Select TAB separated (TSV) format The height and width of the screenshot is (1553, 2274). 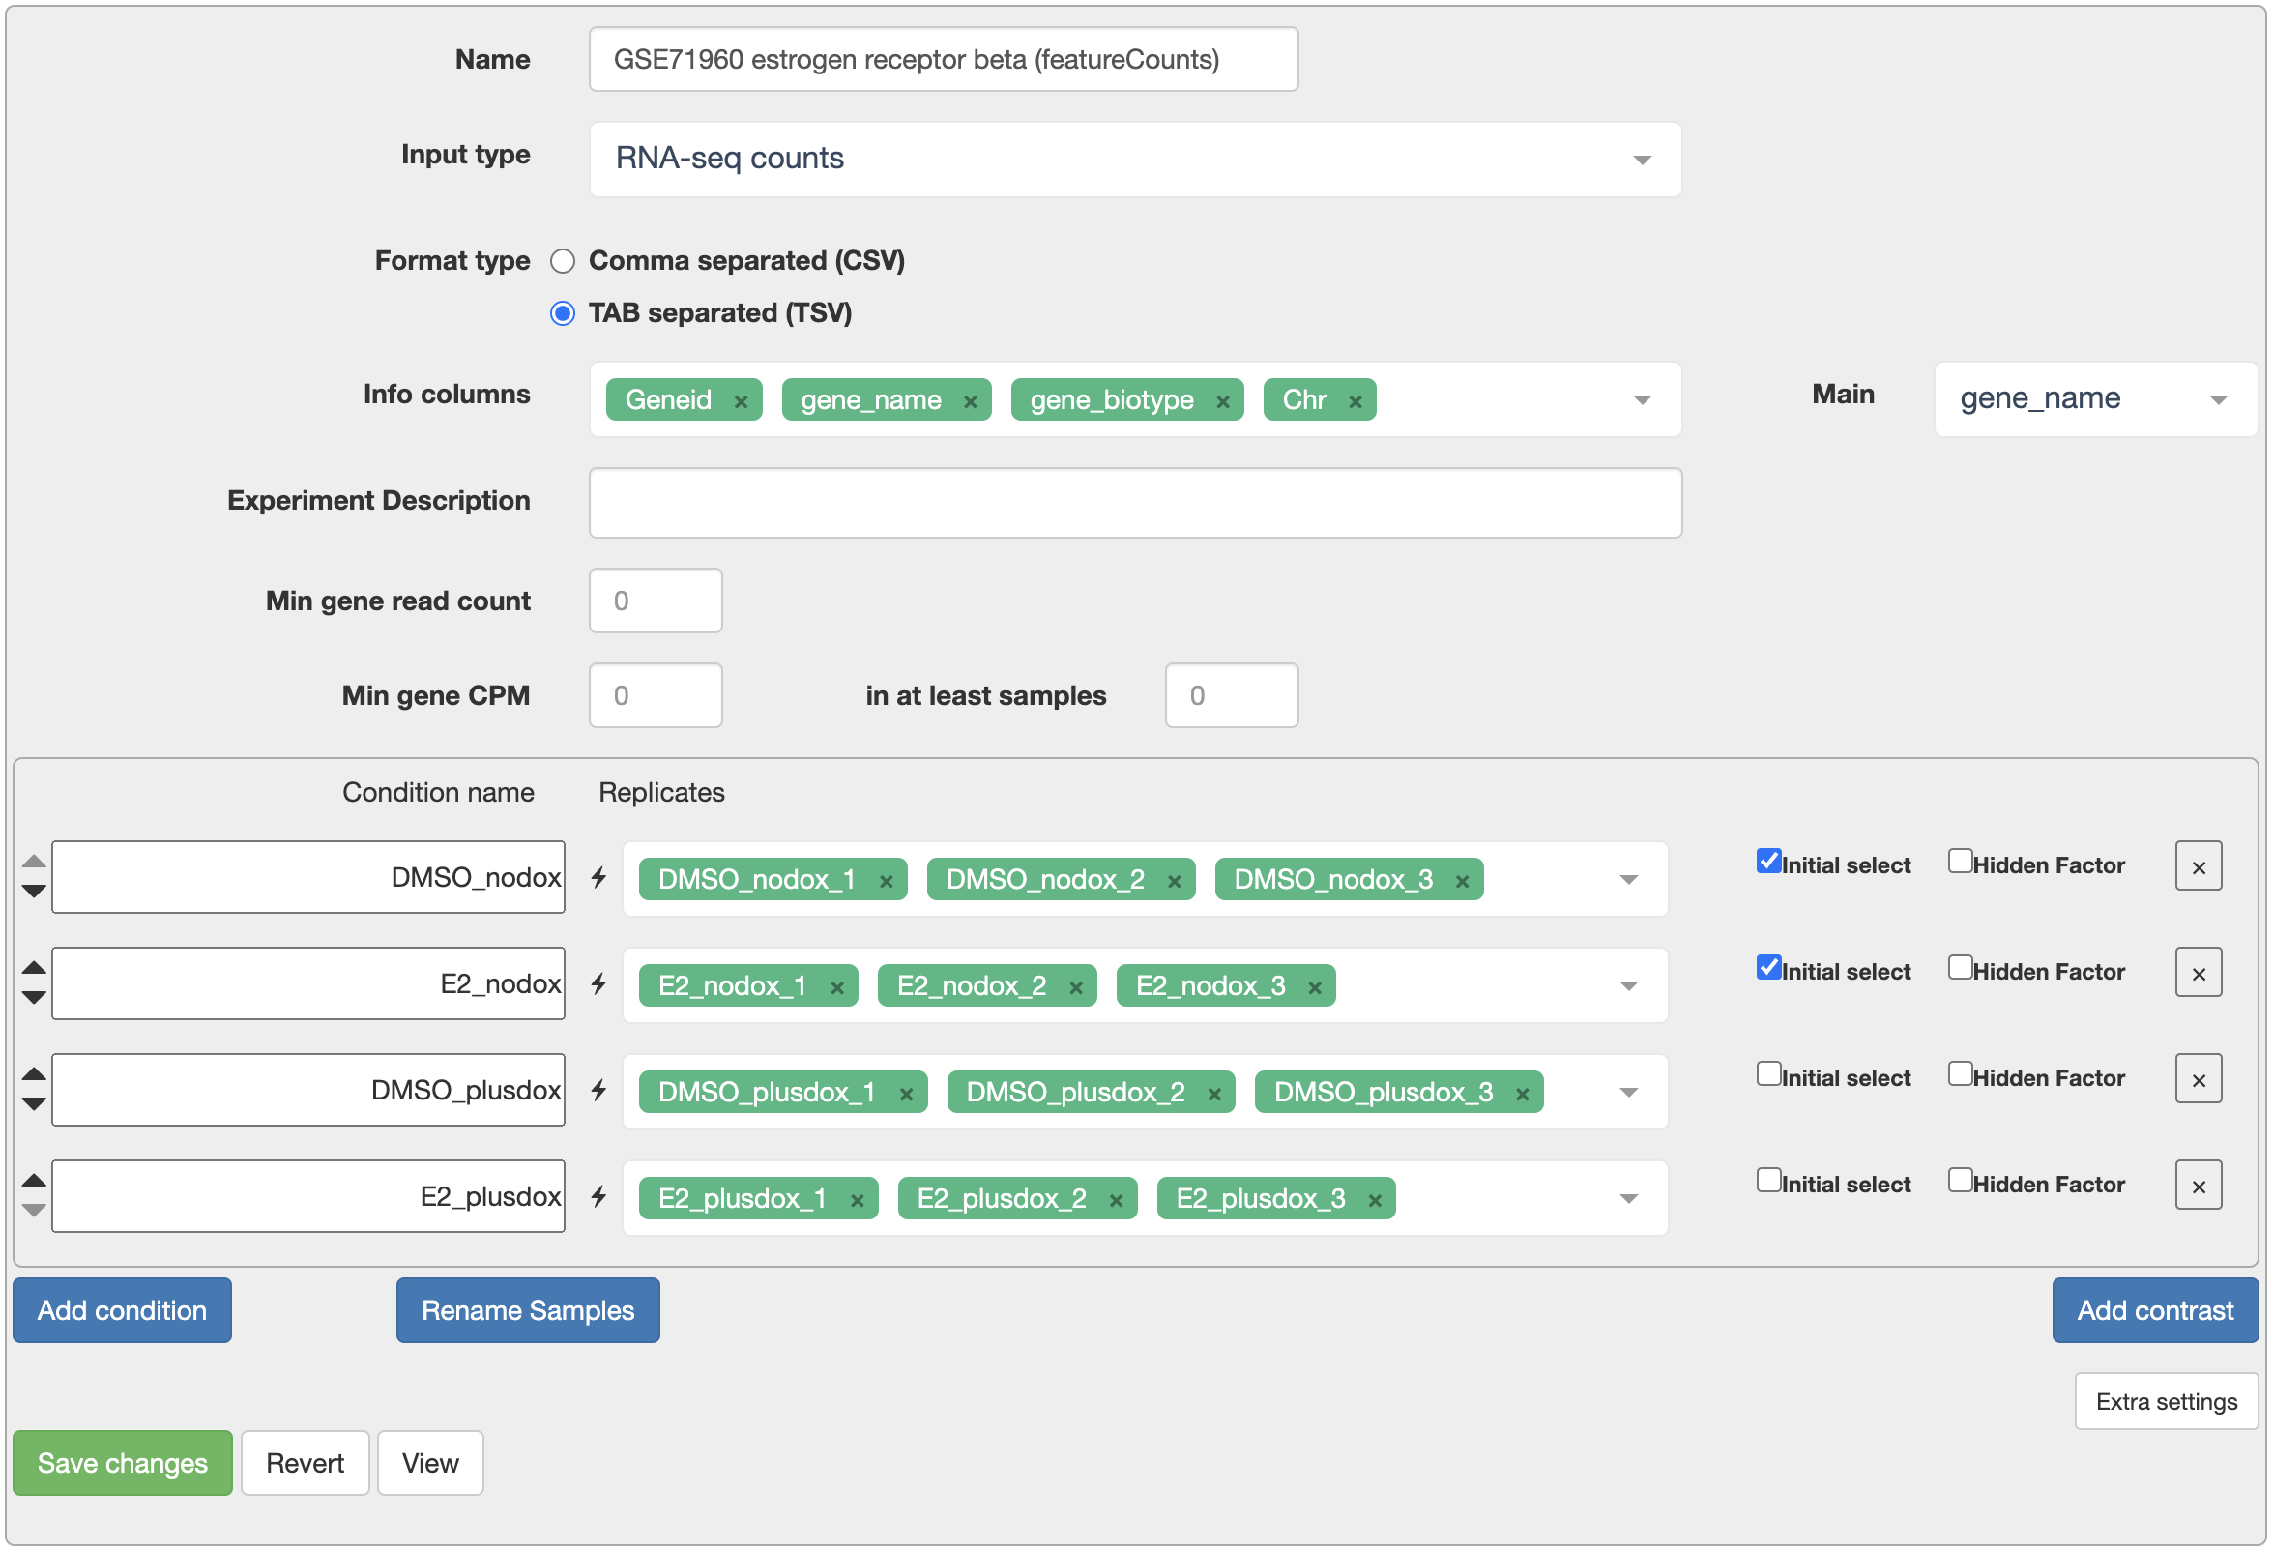[x=563, y=314]
